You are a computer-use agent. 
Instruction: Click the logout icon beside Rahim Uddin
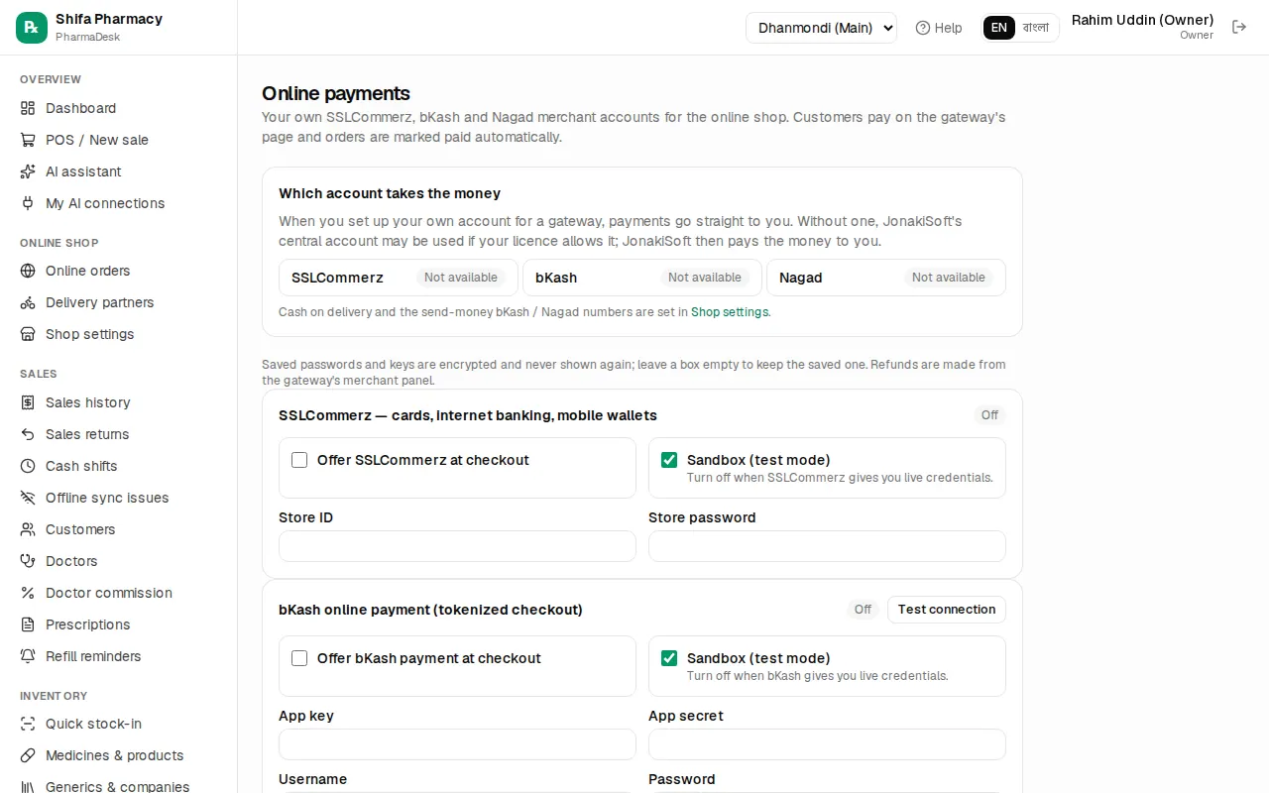pyautogui.click(x=1239, y=27)
